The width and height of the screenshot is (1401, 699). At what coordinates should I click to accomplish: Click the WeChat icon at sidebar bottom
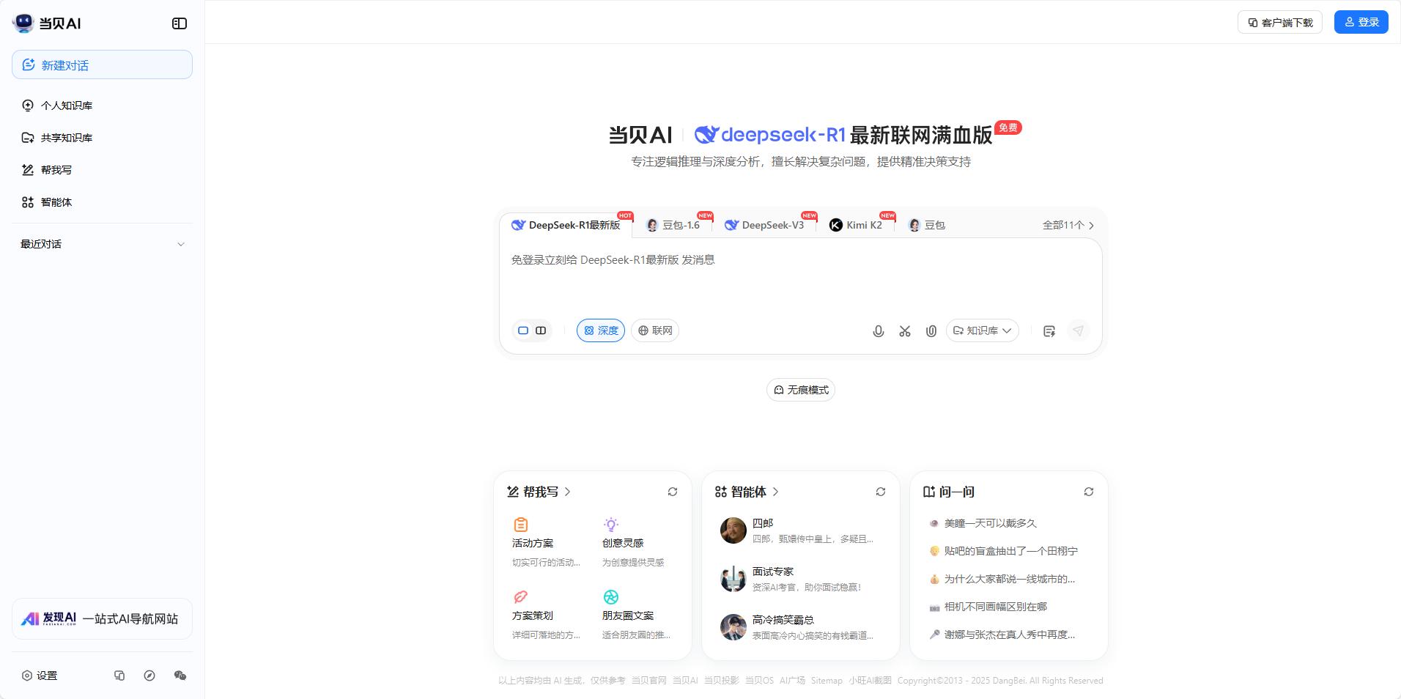point(180,676)
